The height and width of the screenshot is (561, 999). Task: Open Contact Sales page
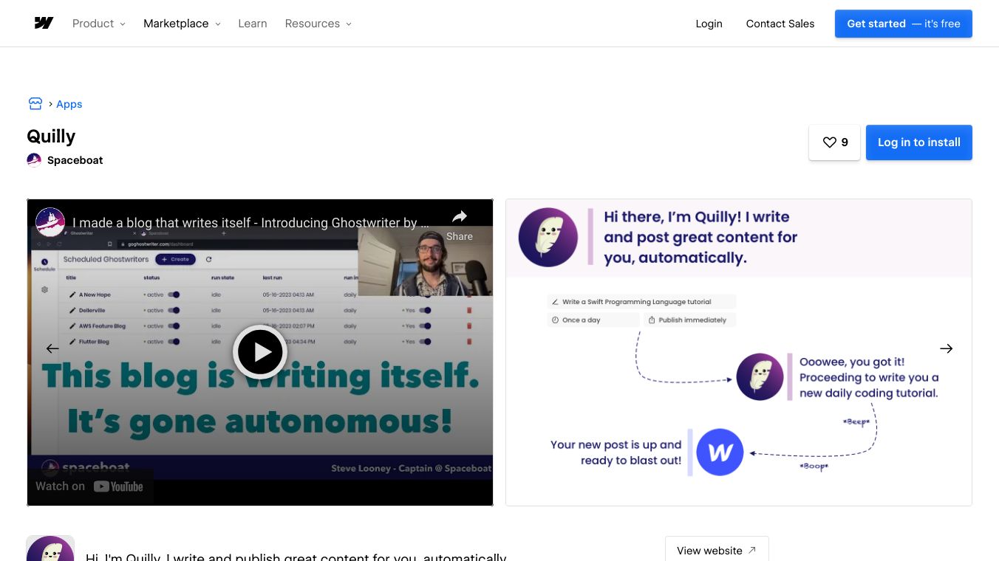(780, 24)
